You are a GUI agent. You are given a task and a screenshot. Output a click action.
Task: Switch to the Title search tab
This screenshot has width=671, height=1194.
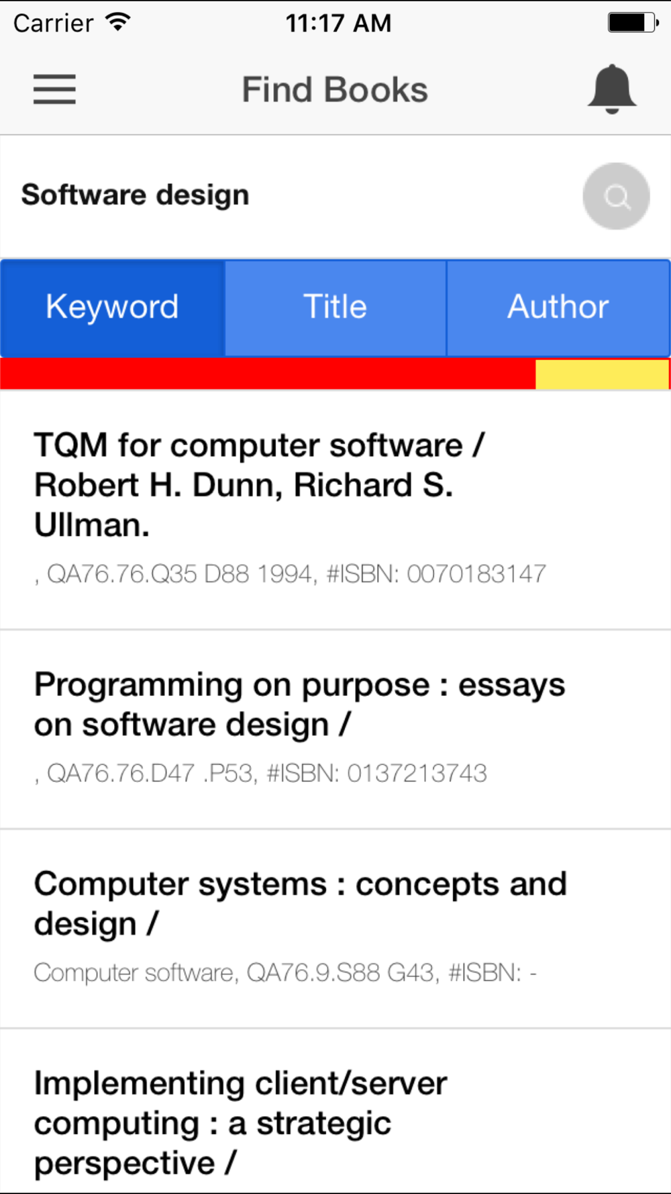pos(335,308)
